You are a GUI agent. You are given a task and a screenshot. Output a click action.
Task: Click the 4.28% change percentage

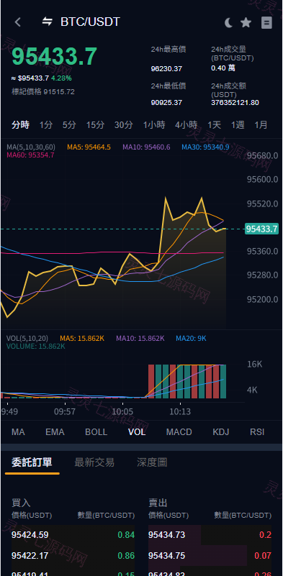click(x=61, y=78)
